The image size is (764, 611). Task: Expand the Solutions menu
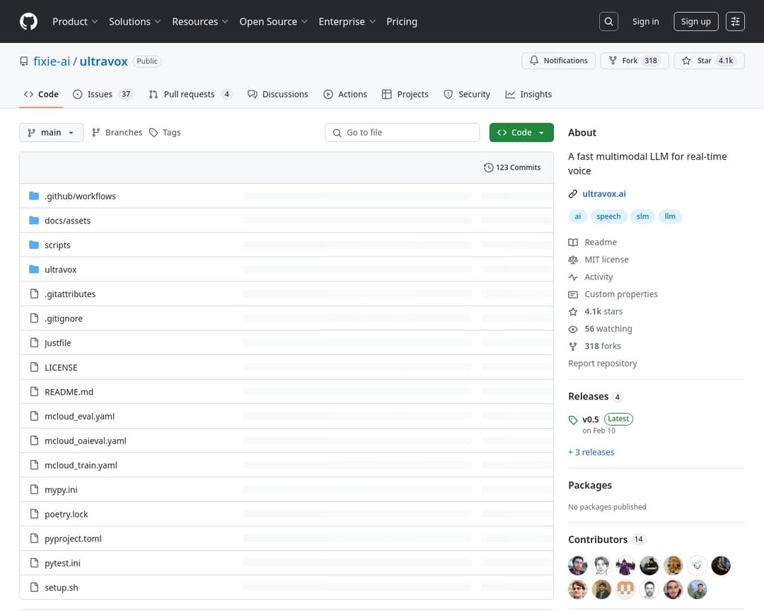[x=134, y=21]
